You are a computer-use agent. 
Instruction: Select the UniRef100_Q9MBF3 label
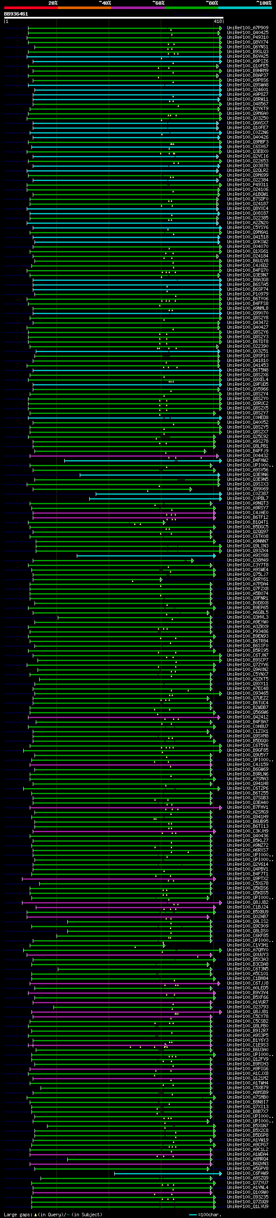(248, 142)
